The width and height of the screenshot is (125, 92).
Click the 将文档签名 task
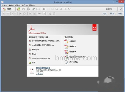[73, 62]
